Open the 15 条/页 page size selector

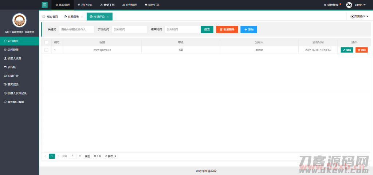110,156
